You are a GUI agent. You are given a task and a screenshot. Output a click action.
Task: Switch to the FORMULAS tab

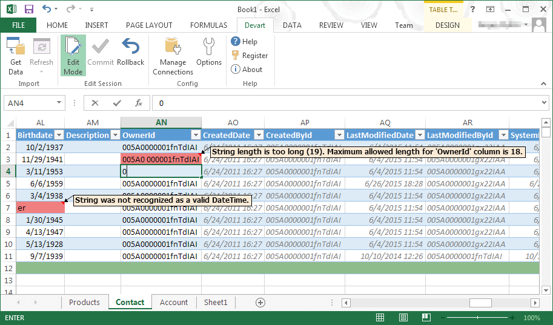(208, 25)
